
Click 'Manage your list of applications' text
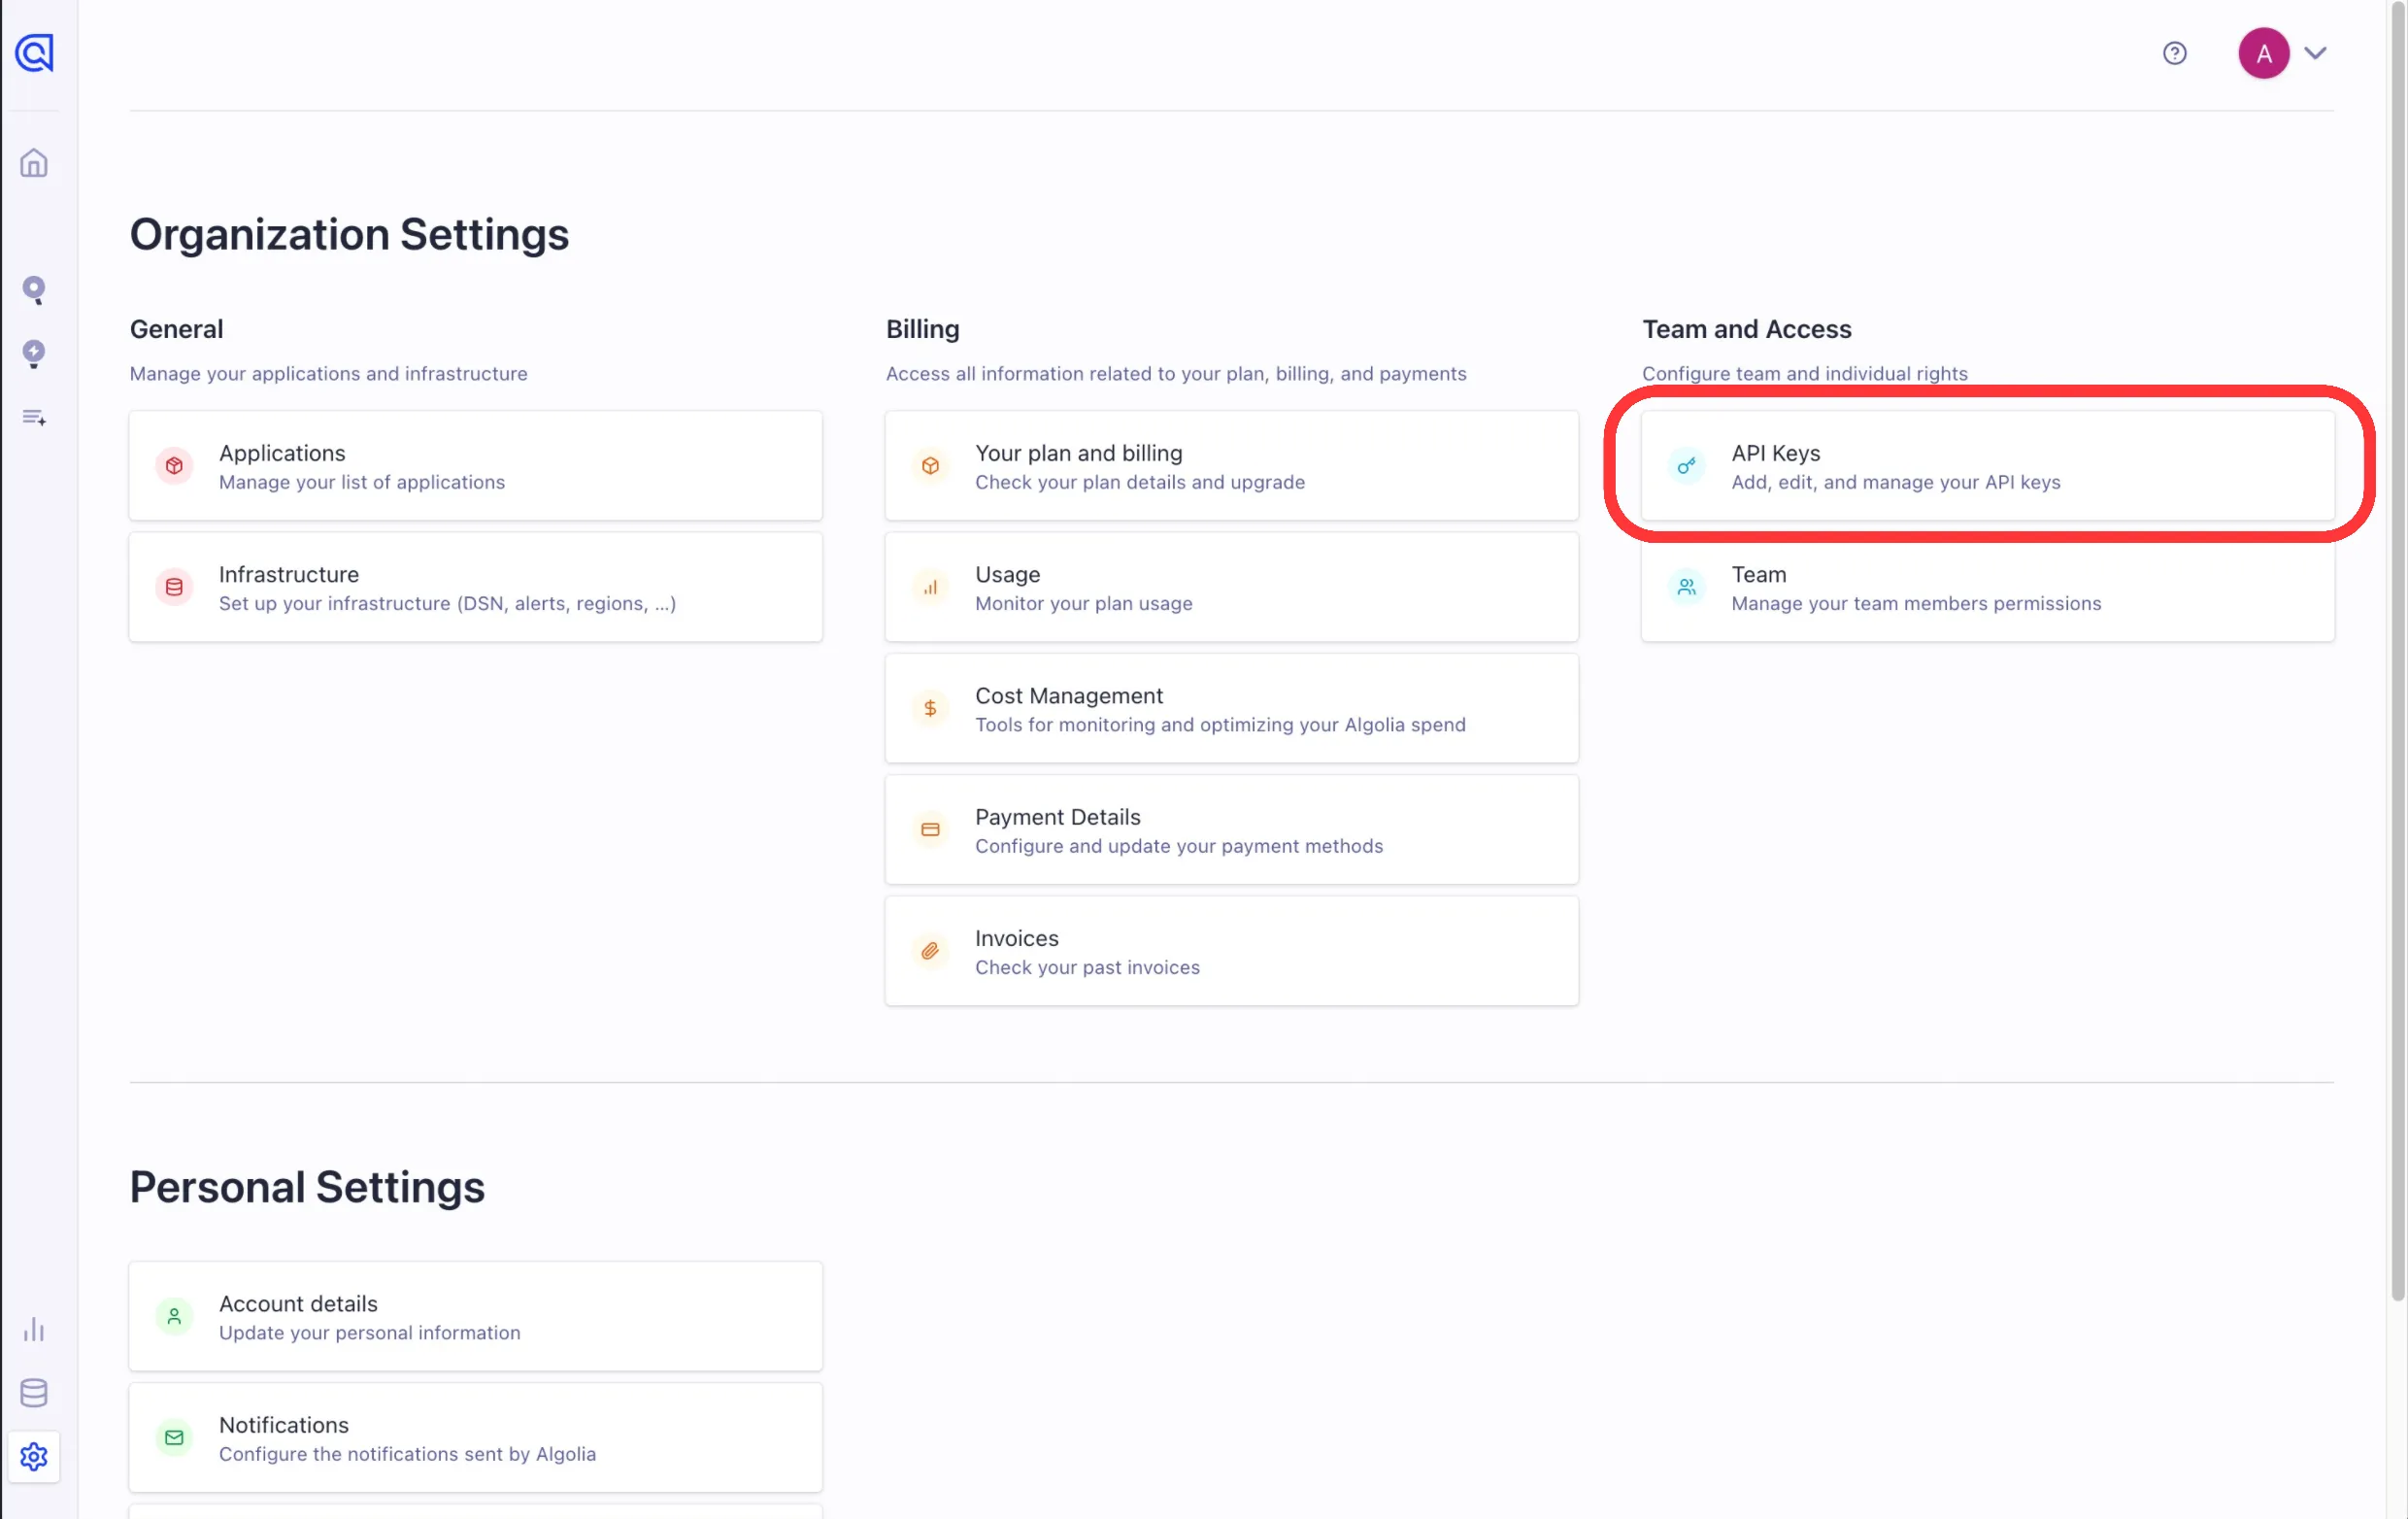pyautogui.click(x=362, y=482)
